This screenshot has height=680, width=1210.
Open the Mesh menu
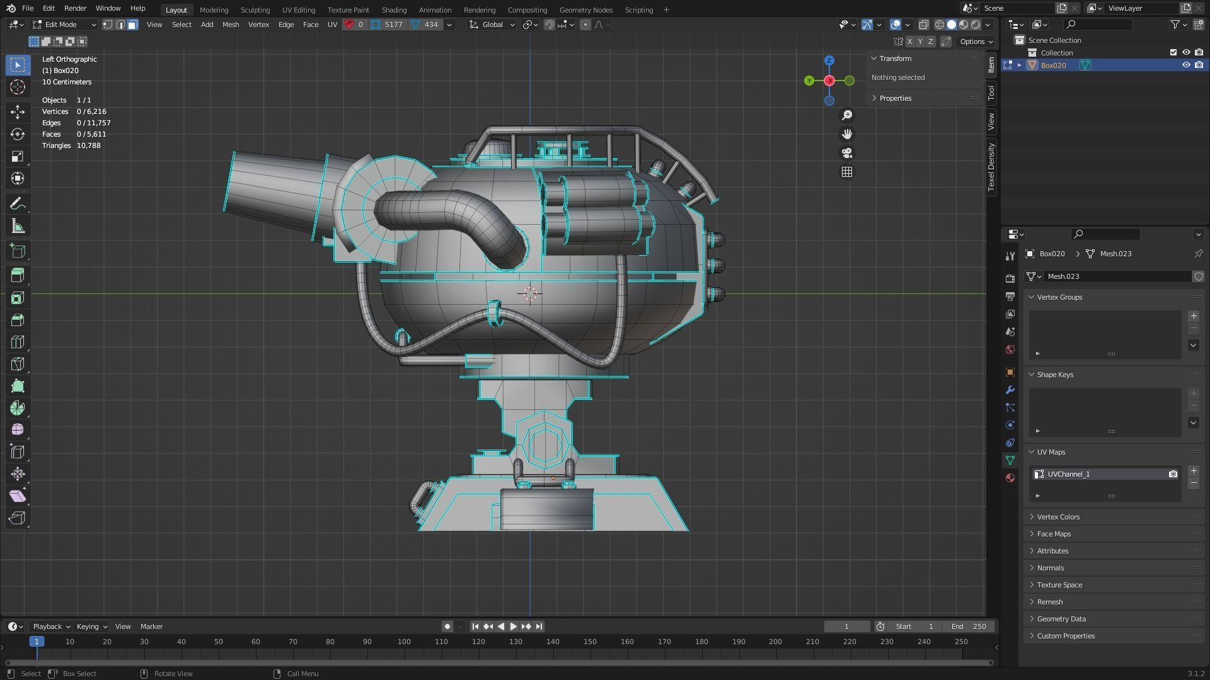(230, 25)
